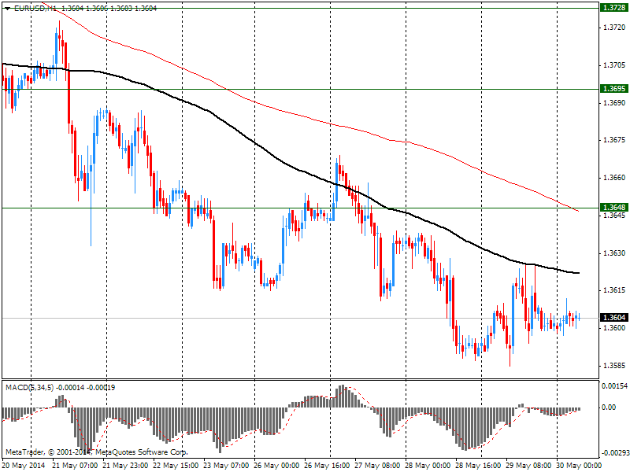630x472 pixels.
Task: Click the current price label 1.3604
Action: point(614,318)
